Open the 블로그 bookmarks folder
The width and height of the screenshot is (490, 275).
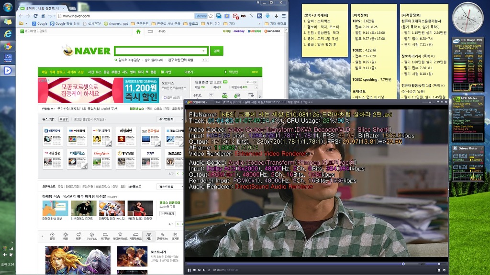(190, 23)
